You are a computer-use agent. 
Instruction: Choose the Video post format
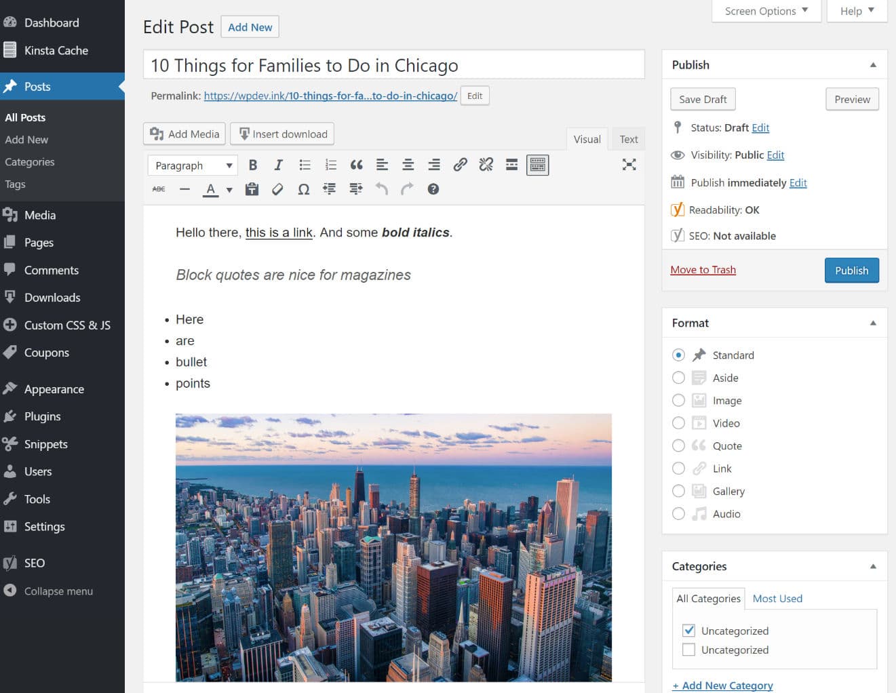[678, 422]
